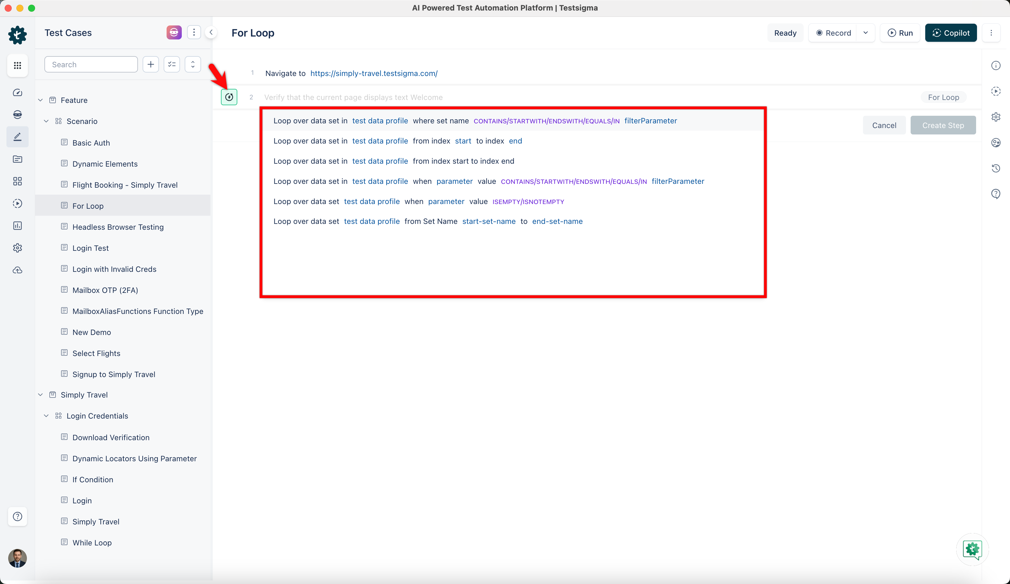Run the test case
This screenshot has height=584, width=1010.
click(x=900, y=33)
